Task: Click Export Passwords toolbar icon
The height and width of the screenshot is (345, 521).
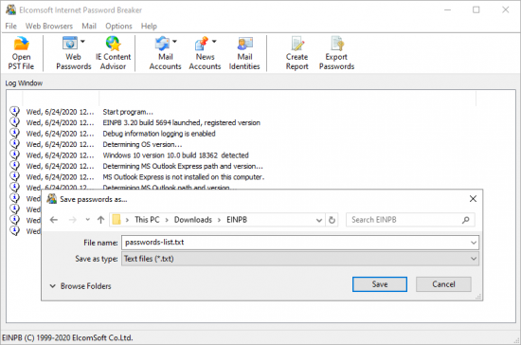Action: 336,53
